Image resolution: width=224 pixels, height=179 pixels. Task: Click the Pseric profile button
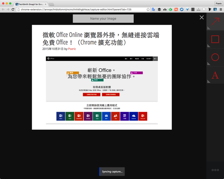[x=218, y=3]
